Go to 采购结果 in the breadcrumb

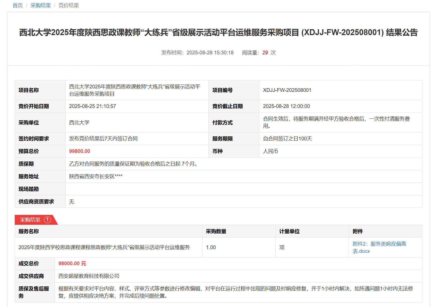point(40,6)
